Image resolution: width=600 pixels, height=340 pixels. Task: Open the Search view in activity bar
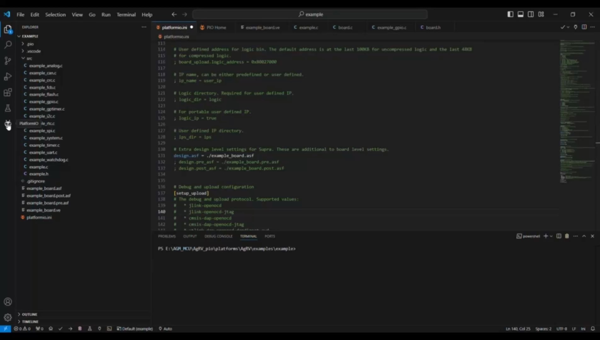coord(8,45)
